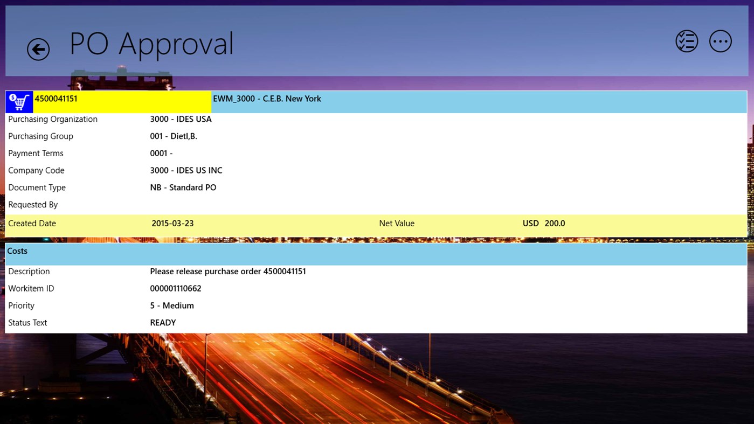The height and width of the screenshot is (424, 754).
Task: Click Net Value USD 200.0
Action: pos(543,223)
